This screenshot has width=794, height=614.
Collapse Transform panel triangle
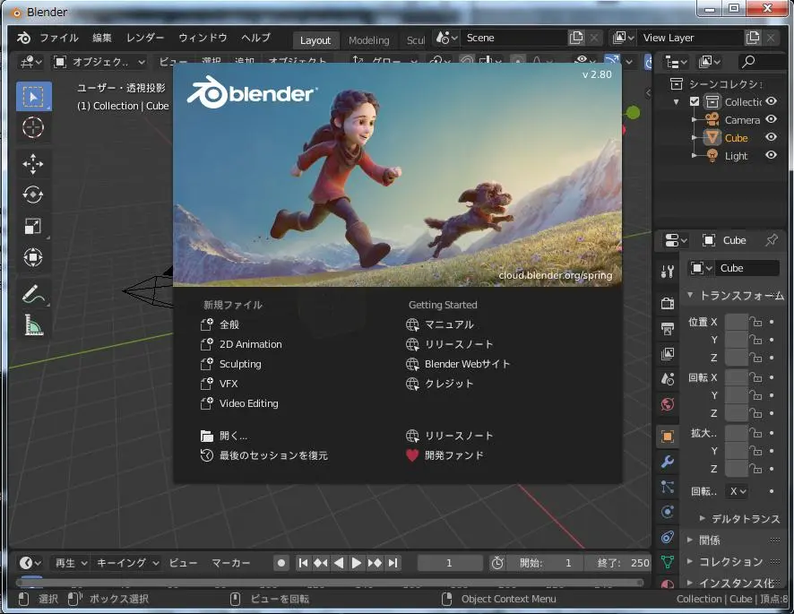point(690,295)
